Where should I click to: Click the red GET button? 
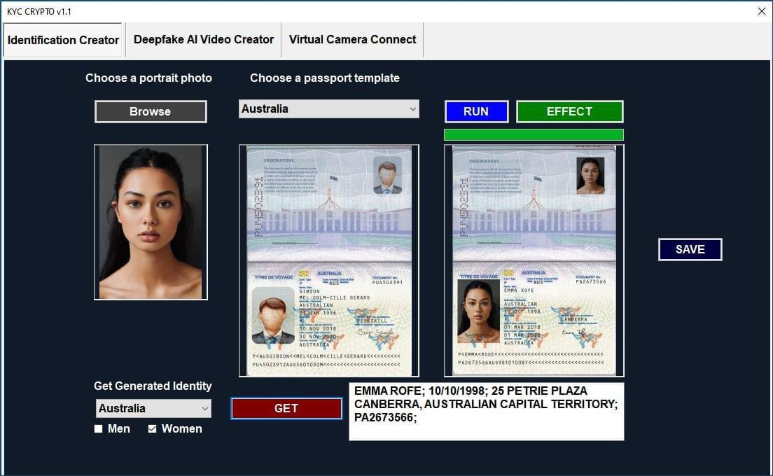[286, 409]
